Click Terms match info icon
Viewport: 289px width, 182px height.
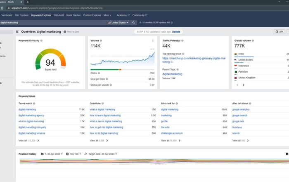34,104
